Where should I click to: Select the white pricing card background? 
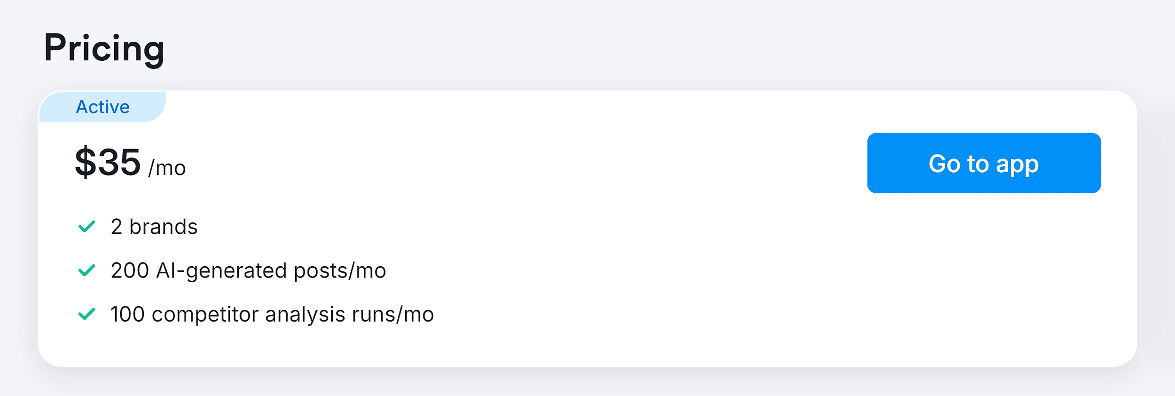tap(587, 357)
